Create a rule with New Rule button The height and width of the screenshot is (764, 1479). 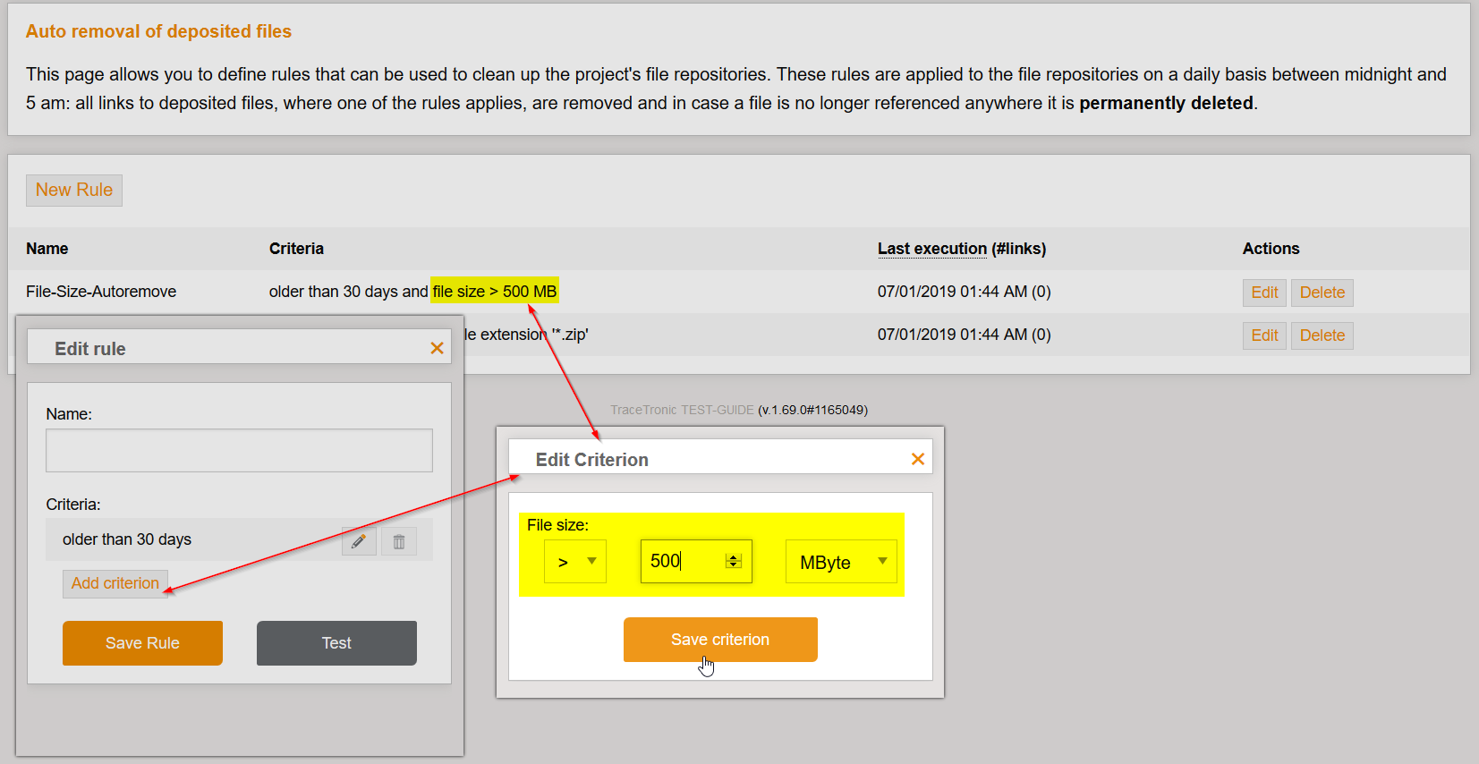pyautogui.click(x=74, y=190)
